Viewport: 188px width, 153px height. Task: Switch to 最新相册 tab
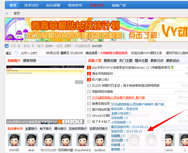click(29, 61)
